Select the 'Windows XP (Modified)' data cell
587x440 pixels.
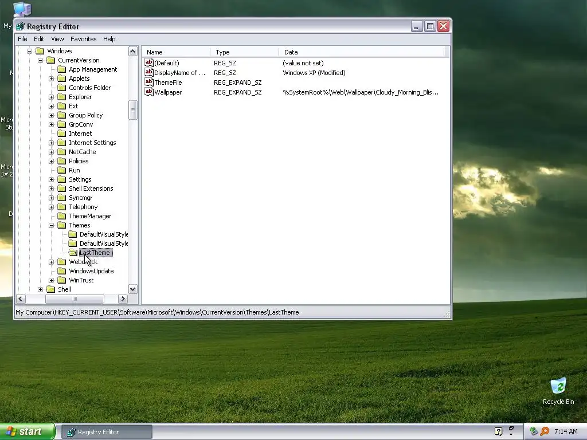coord(314,73)
